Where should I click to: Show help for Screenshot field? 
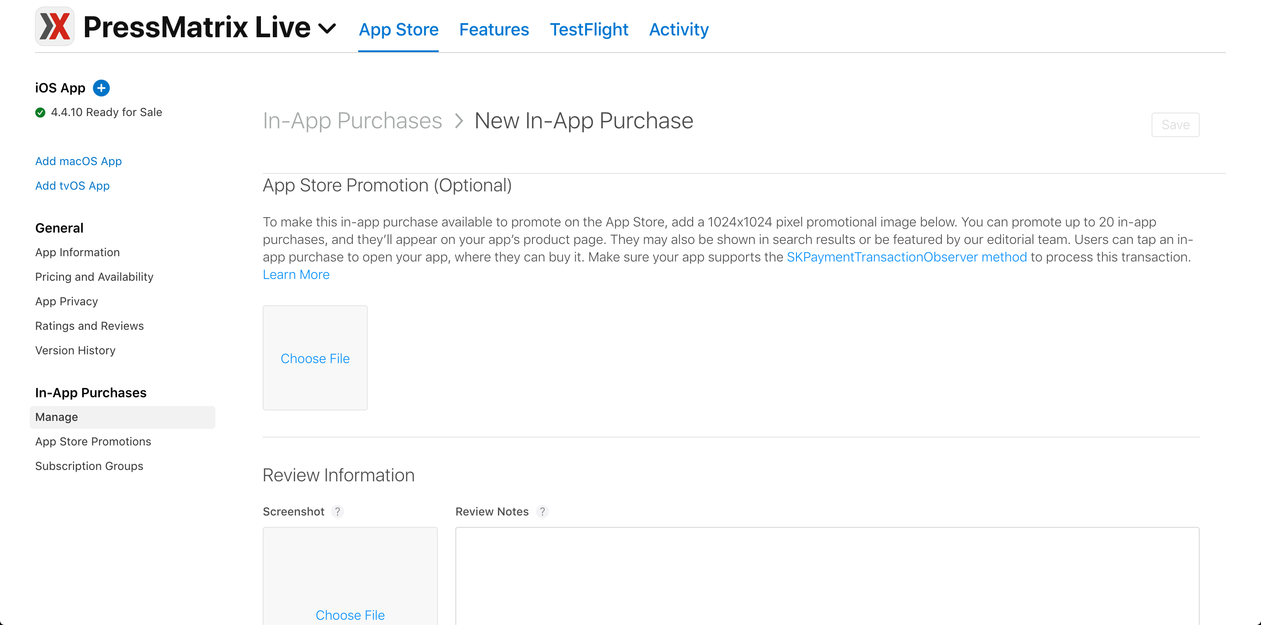tap(337, 512)
